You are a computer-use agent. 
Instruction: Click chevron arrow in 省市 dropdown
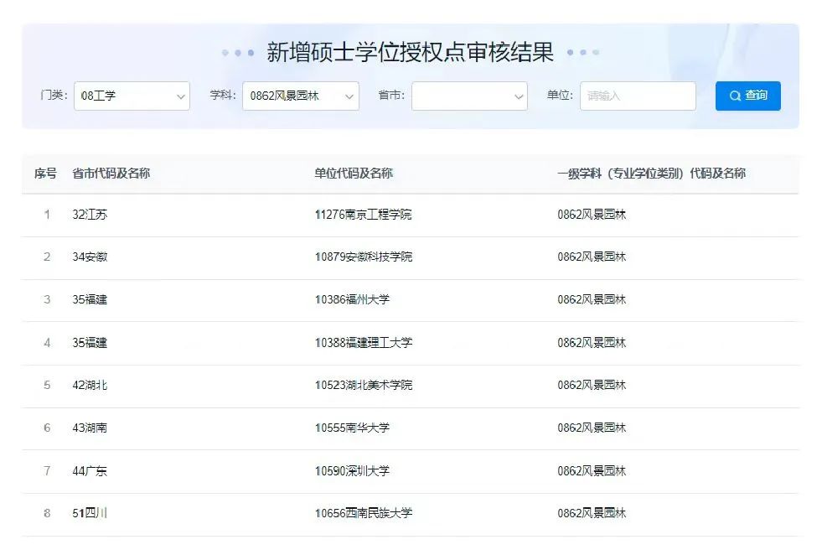click(x=518, y=97)
